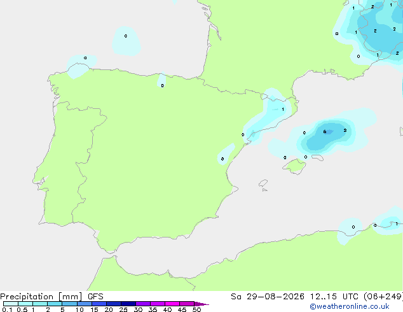
Task: Click the 35–40 mm violet legend swatch
Action: pyautogui.click(x=158, y=304)
